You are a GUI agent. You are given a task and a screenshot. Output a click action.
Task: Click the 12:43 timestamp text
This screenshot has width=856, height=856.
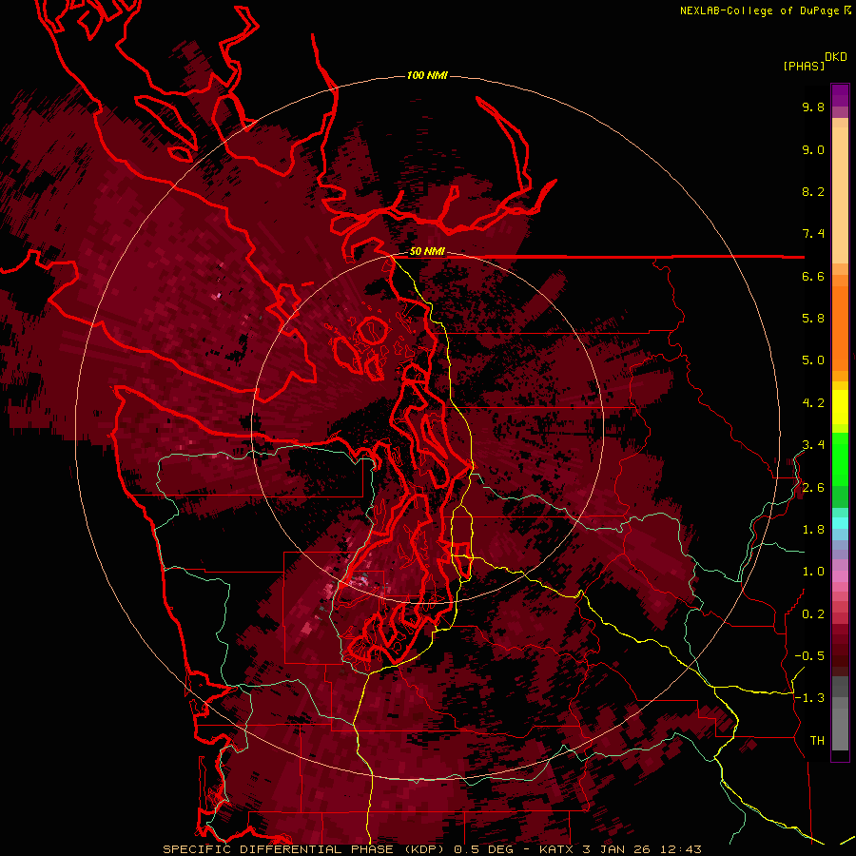click(x=682, y=849)
